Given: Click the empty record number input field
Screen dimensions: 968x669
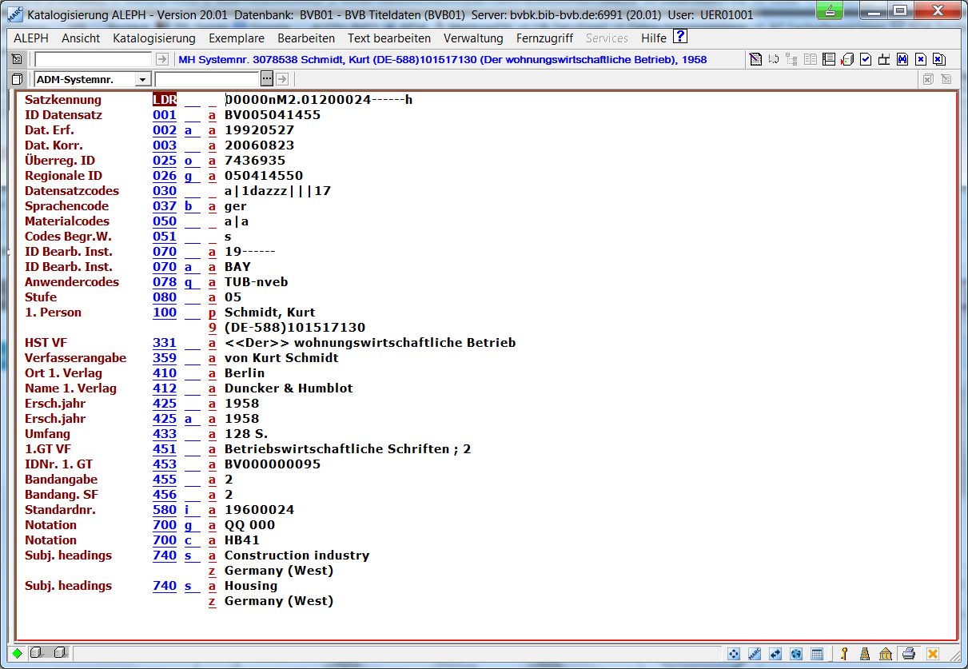Looking at the screenshot, I should point(93,59).
